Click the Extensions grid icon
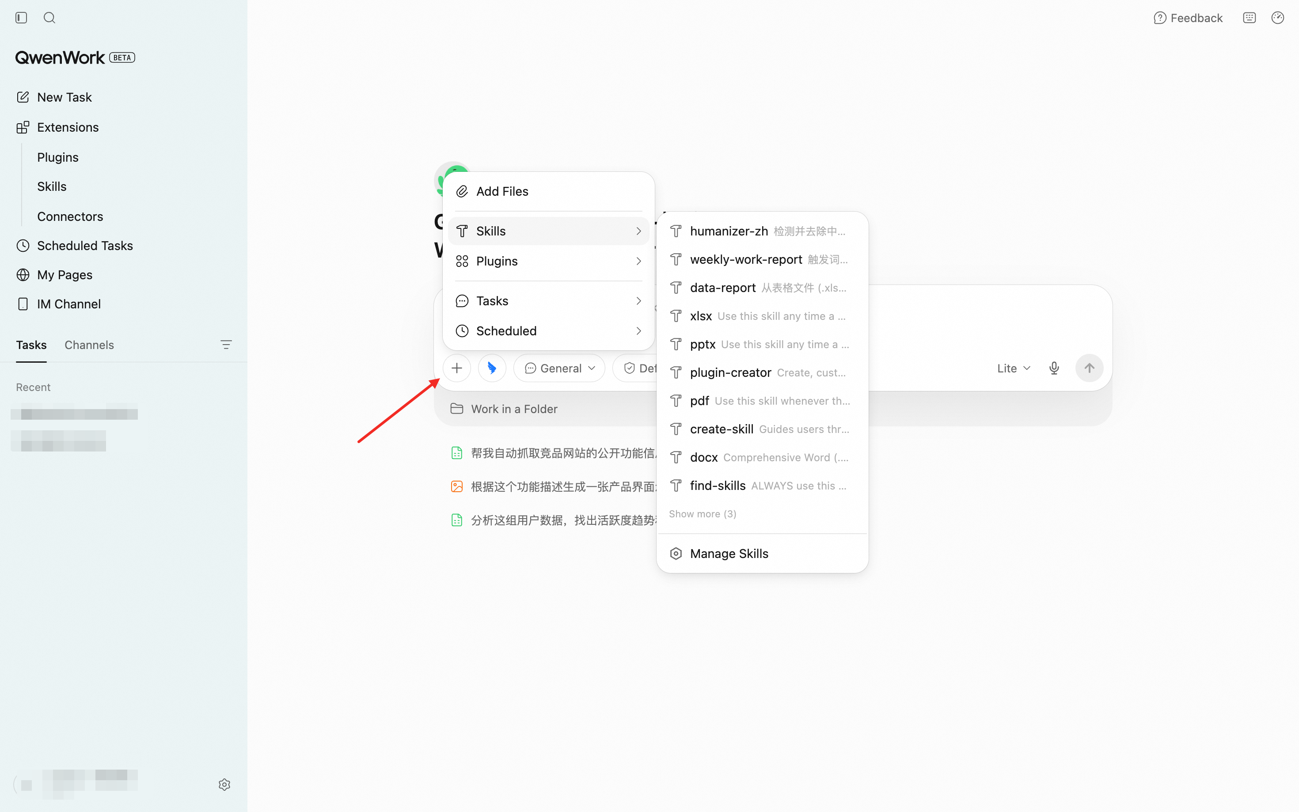The image size is (1299, 812). tap(23, 127)
